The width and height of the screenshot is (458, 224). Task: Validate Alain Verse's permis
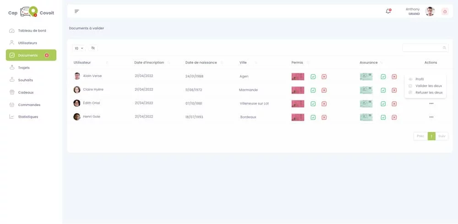click(313, 77)
